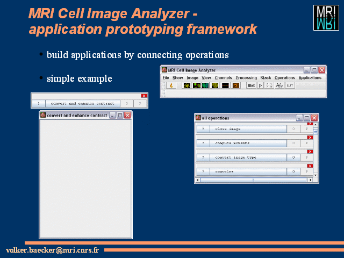Image resolution: width=344 pixels, height=258 pixels.
Task: Click the orange sample image icon
Action: coord(236,85)
